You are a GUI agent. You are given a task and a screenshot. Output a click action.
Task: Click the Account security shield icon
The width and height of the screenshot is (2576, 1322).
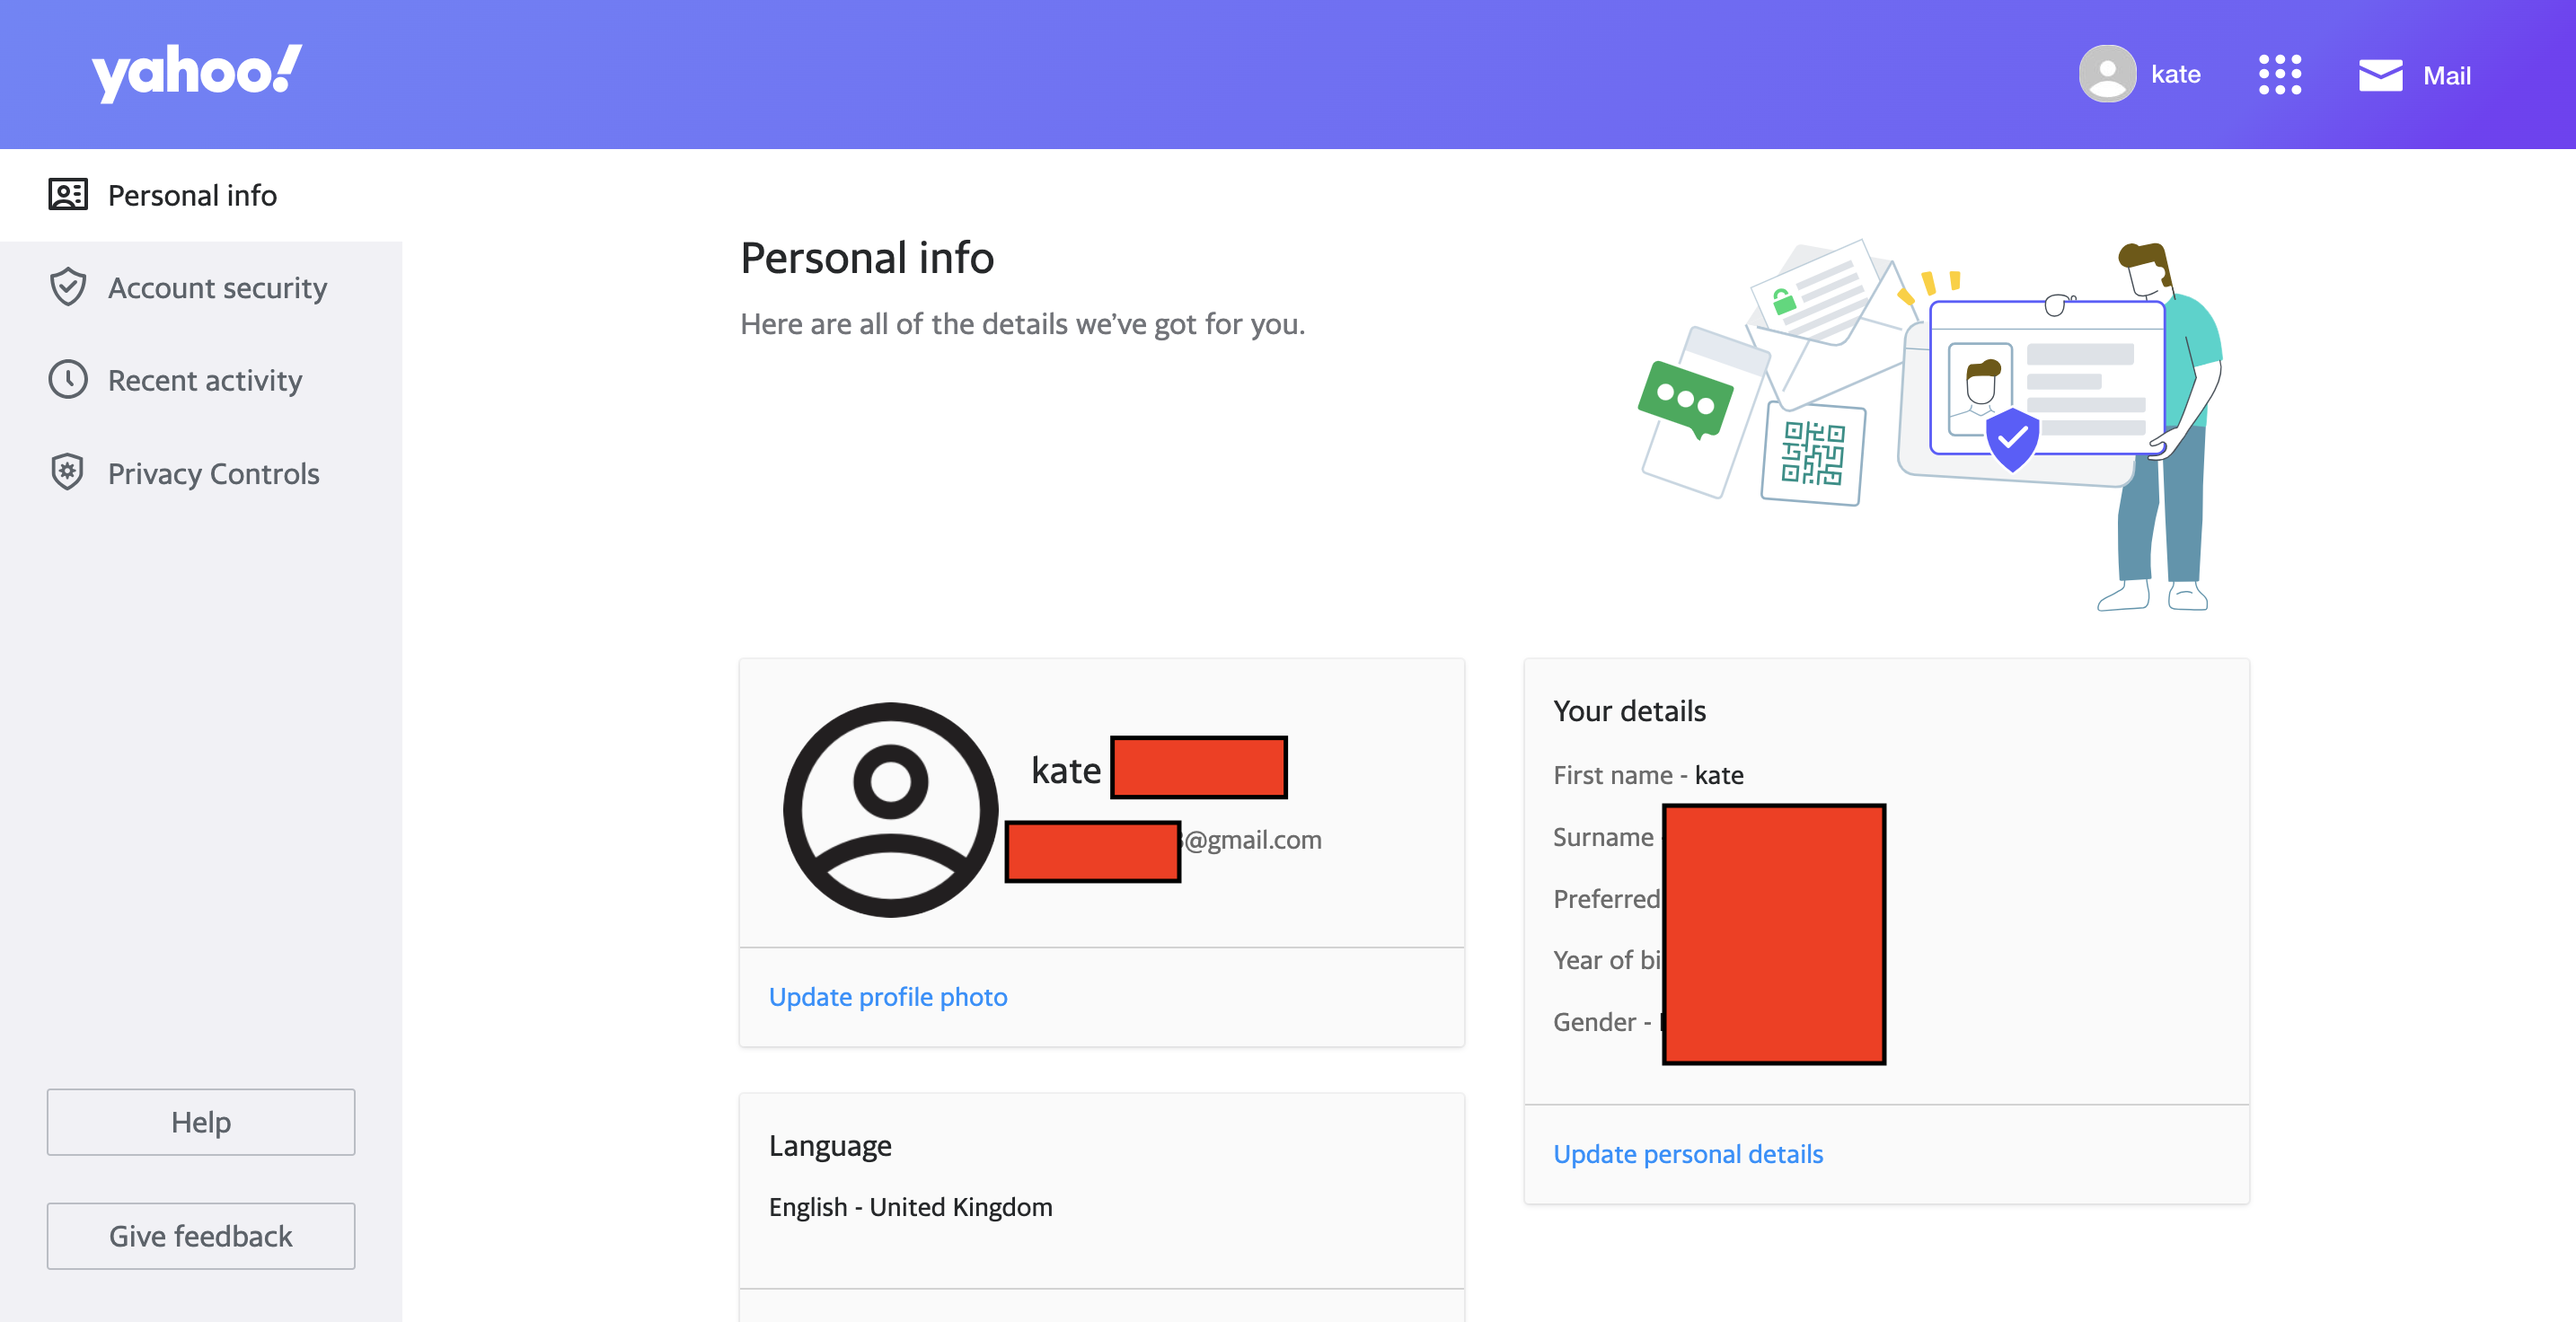(68, 288)
